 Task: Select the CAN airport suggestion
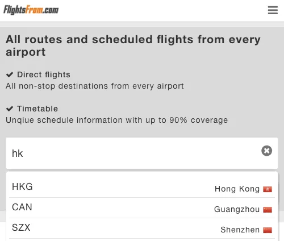tap(142, 208)
